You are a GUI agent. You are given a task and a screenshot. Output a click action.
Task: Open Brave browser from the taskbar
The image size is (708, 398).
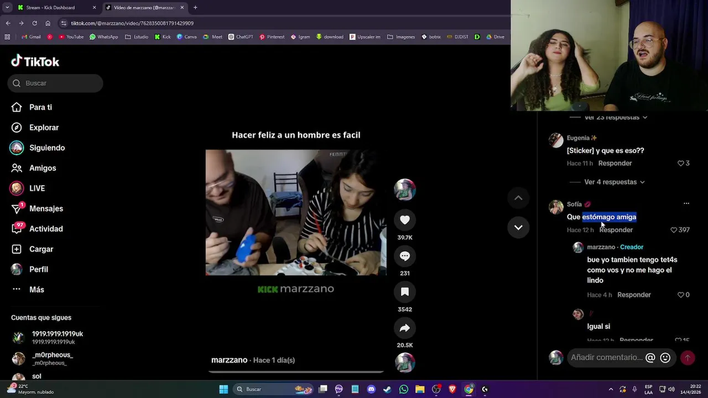452,389
